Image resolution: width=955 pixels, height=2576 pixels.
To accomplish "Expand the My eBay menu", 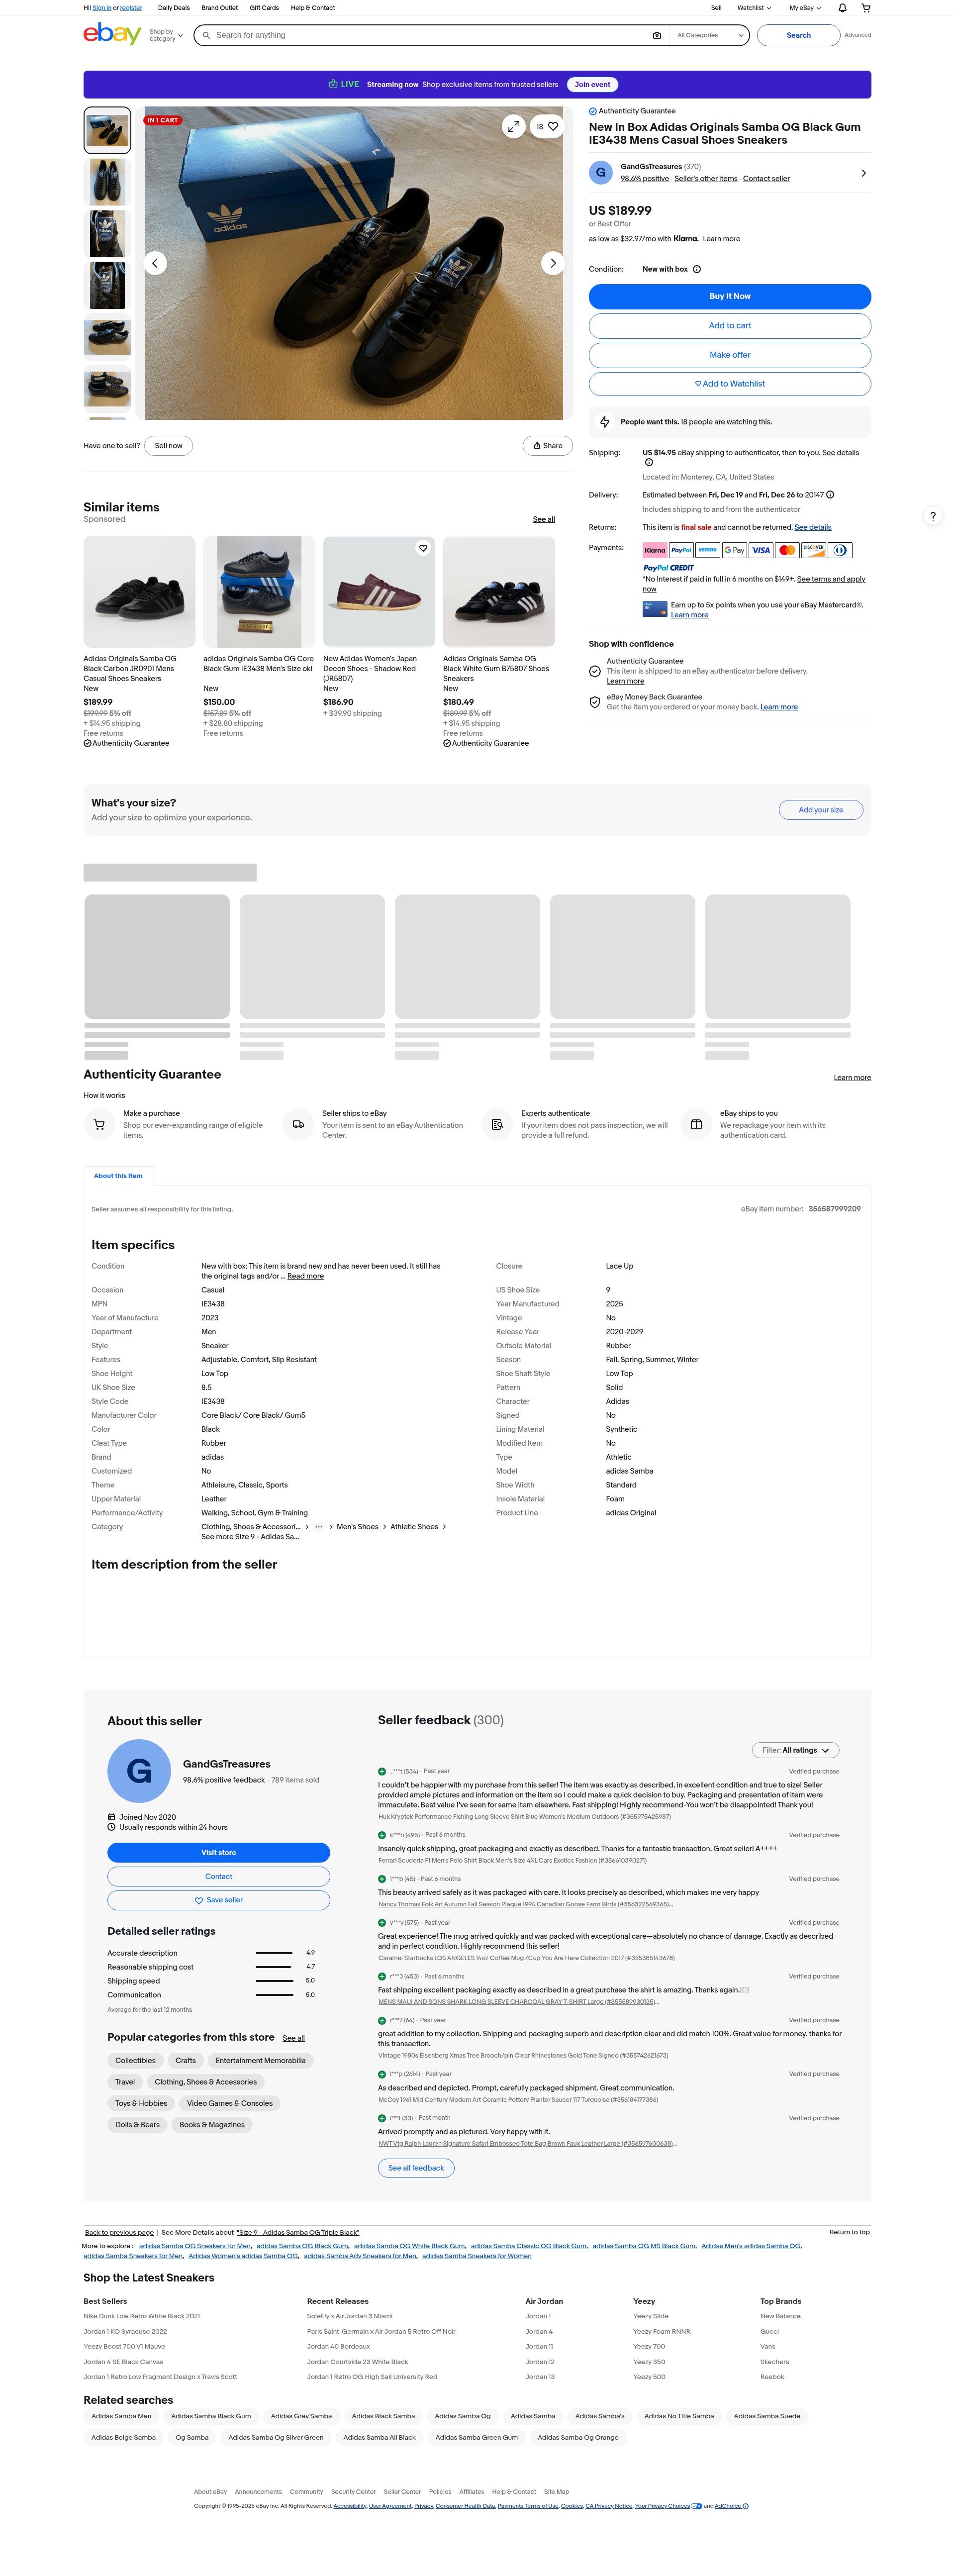I will (805, 8).
